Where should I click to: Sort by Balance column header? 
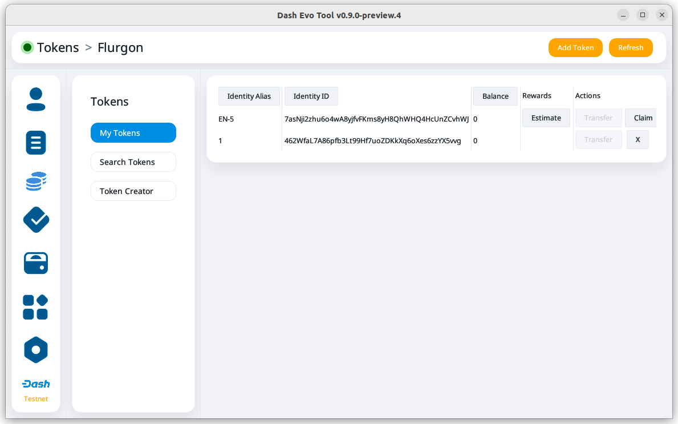tap(495, 96)
